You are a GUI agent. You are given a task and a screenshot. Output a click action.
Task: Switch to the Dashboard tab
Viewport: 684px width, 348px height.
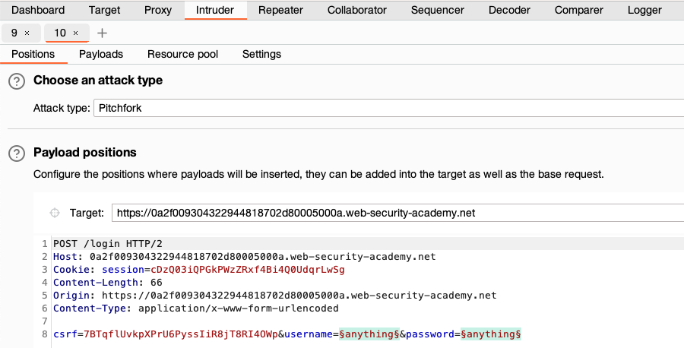[38, 10]
